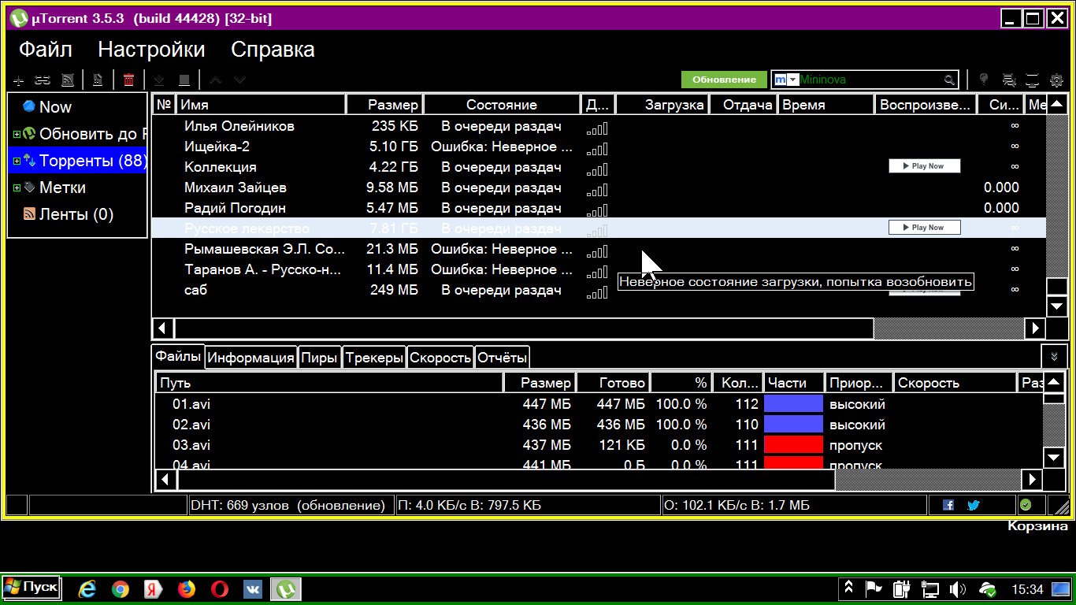
Task: Click the red Remove torrent trash icon
Action: point(129,80)
